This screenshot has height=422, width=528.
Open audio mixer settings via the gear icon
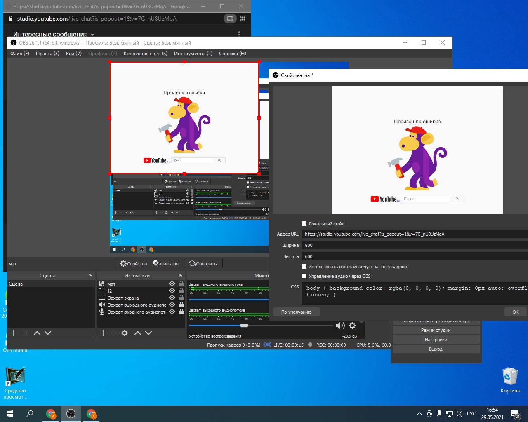(352, 326)
